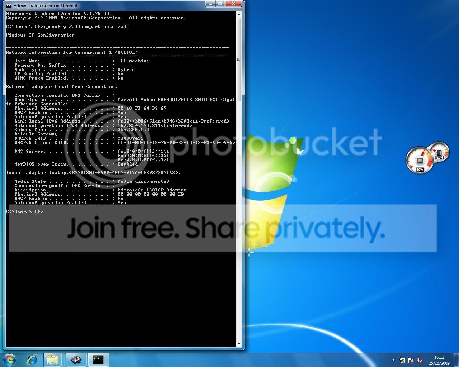Click 'Microsoft ISATAP Adapter' description
The height and width of the screenshot is (367, 459).
click(152, 190)
